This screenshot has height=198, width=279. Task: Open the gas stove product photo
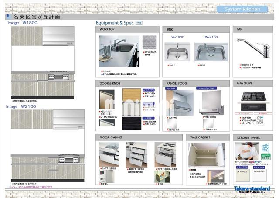[x=254, y=101]
